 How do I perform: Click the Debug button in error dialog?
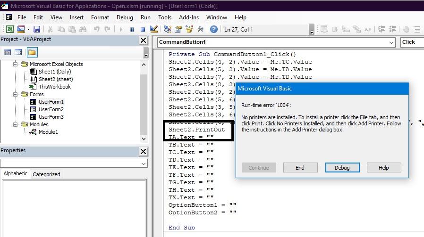pos(342,168)
